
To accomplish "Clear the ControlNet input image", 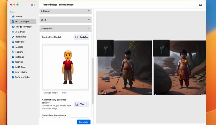I will 65,93.
